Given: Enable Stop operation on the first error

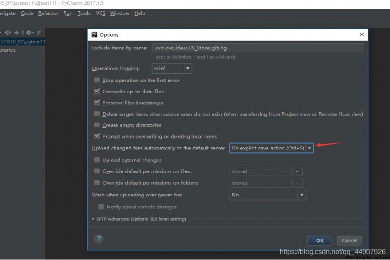Looking at the screenshot, I should [x=97, y=80].
